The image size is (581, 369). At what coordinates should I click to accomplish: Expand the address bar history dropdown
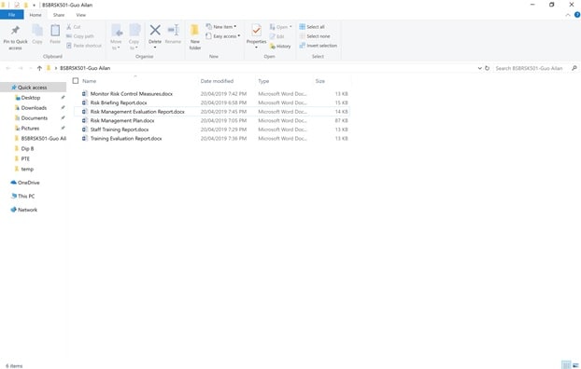480,68
